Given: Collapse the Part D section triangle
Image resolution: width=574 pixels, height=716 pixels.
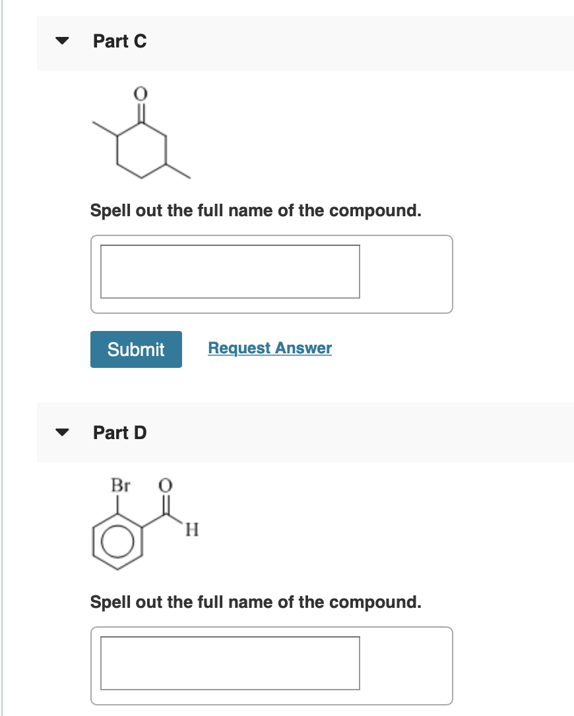Looking at the screenshot, I should pyautogui.click(x=61, y=433).
